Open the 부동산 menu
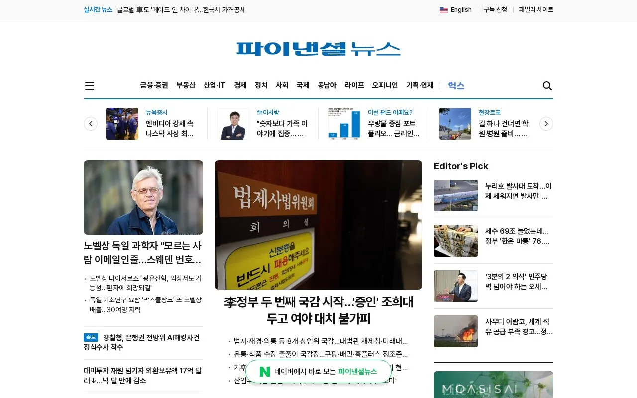This screenshot has width=637, height=398. tap(186, 85)
